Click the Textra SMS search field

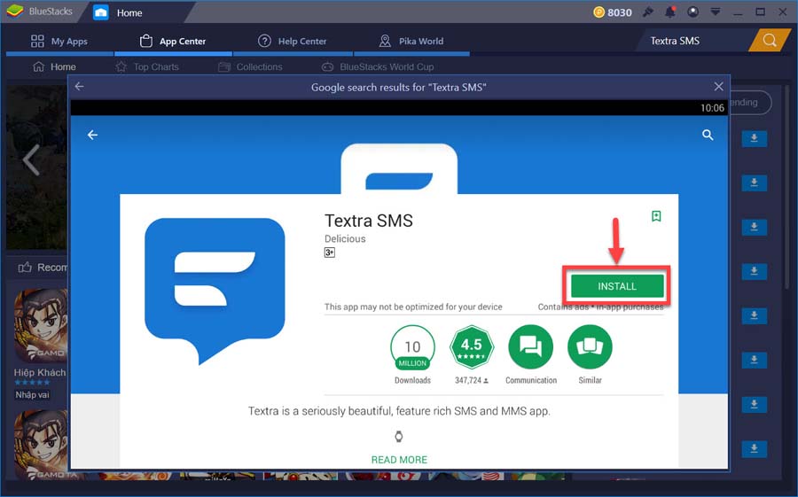(692, 41)
